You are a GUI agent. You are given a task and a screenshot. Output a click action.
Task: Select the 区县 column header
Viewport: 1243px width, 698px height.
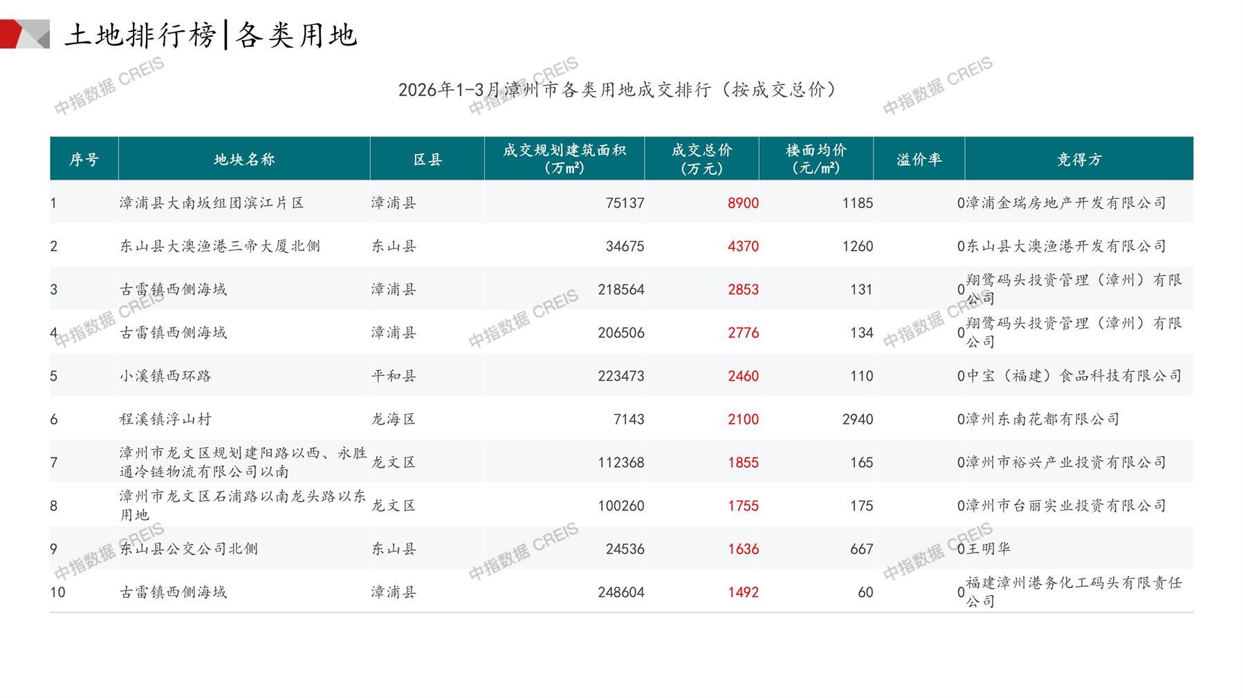point(427,160)
